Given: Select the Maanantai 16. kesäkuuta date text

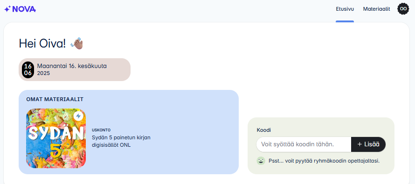Looking at the screenshot, I should [72, 66].
